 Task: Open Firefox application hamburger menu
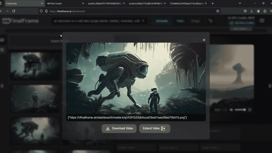(271, 11)
